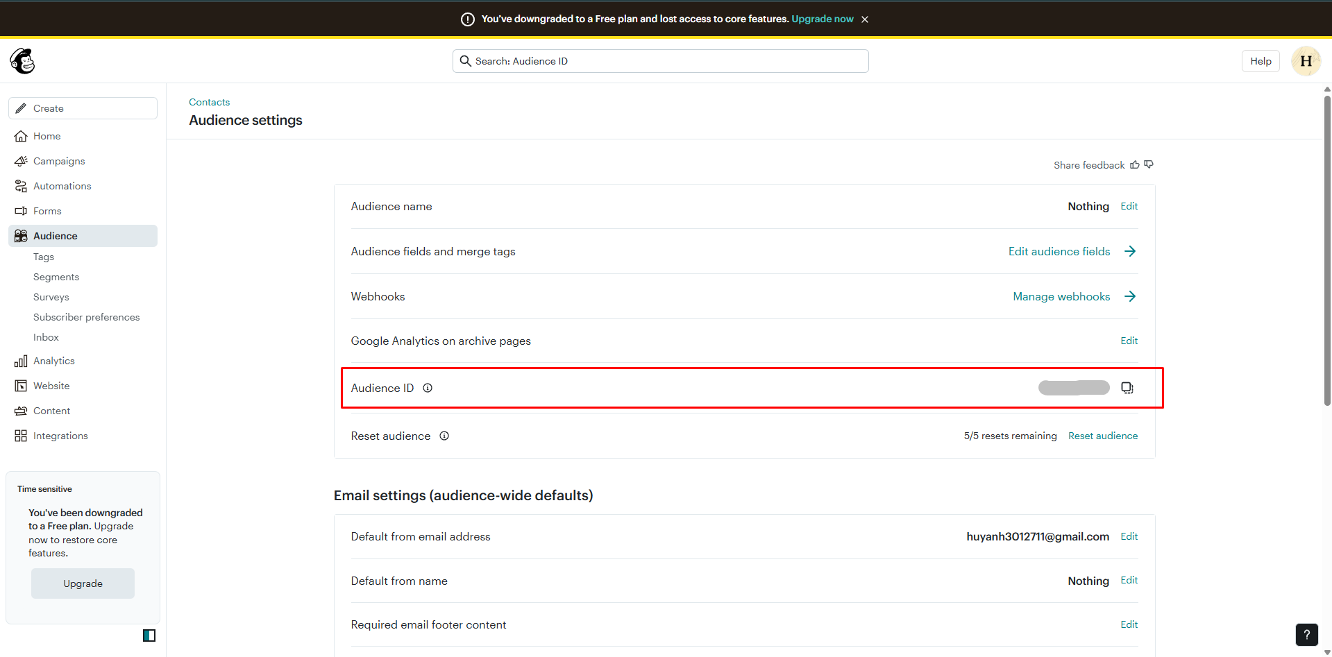Edit Default from email address

point(1129,536)
